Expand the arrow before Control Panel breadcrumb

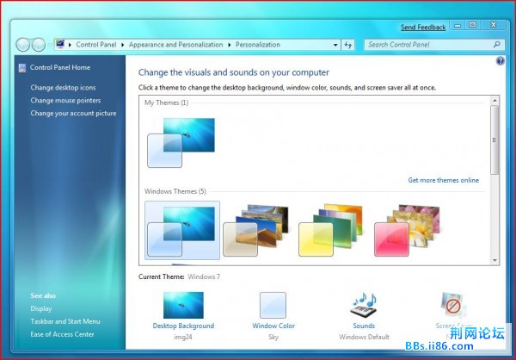70,45
